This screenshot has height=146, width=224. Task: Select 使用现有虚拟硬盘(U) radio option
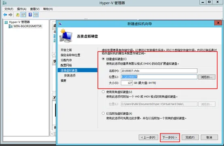click(103, 92)
